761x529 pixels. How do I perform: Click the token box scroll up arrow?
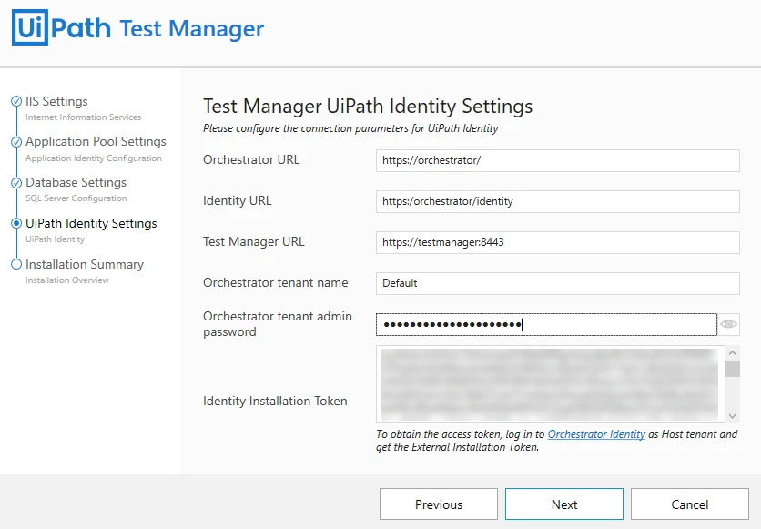click(x=733, y=353)
